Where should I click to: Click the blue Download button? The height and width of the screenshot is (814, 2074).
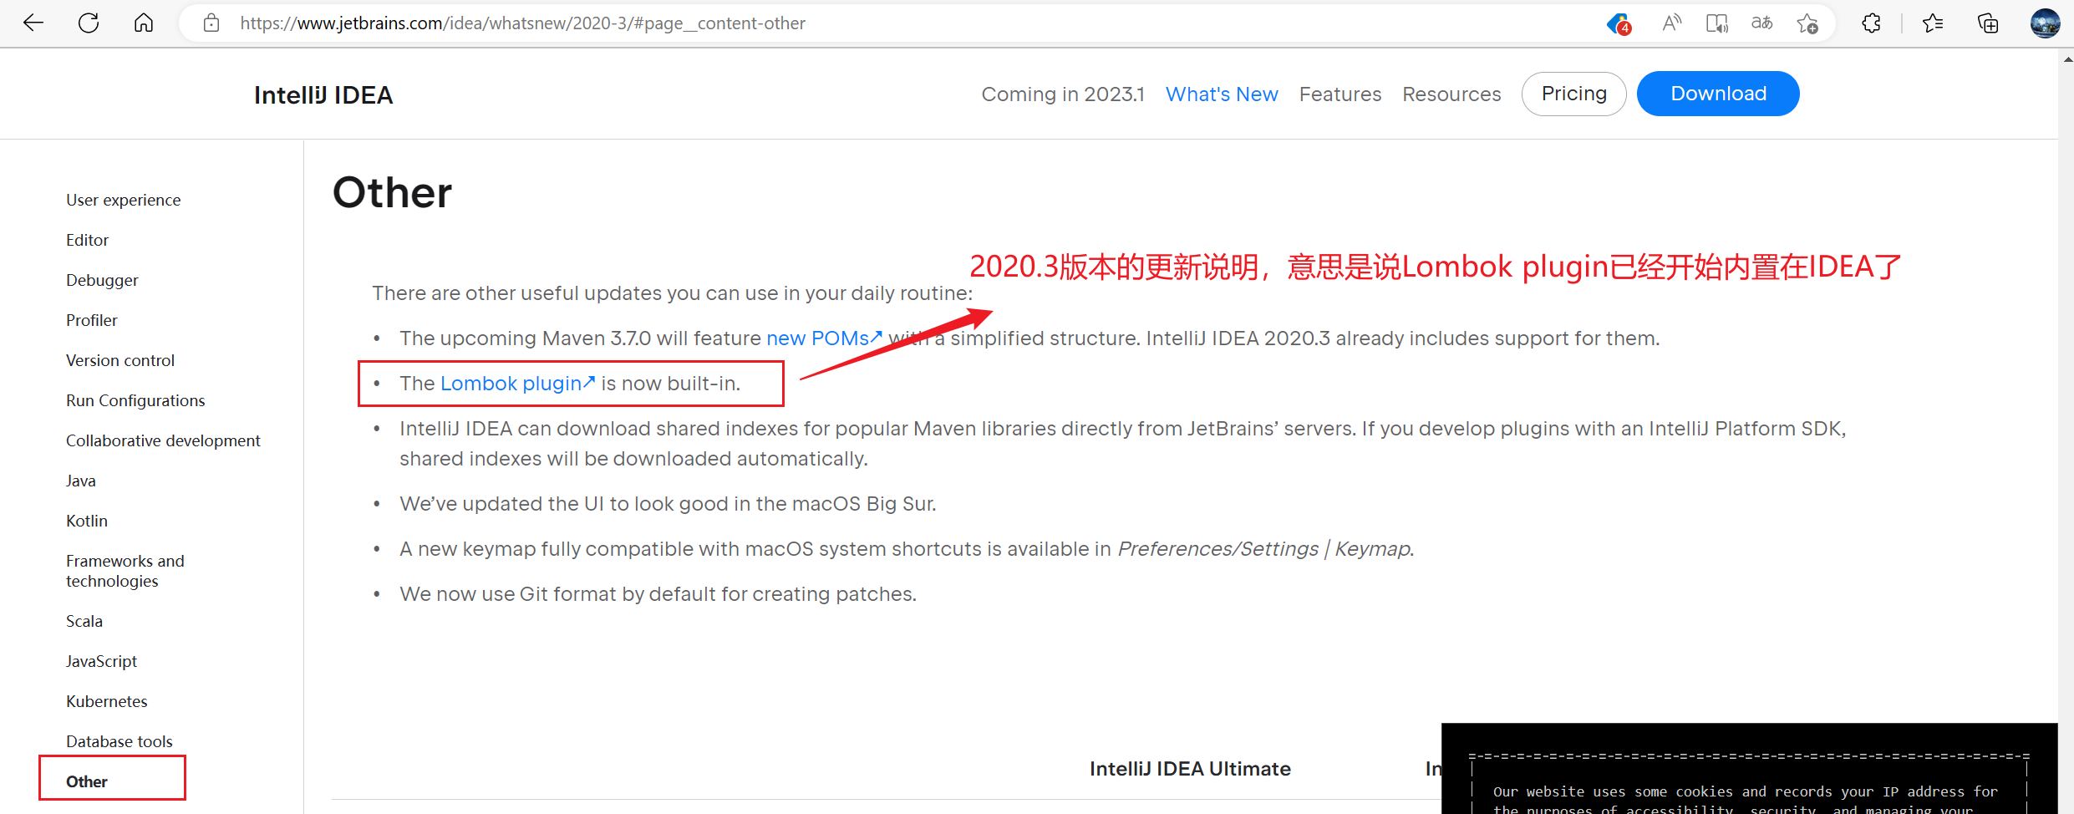[1718, 94]
